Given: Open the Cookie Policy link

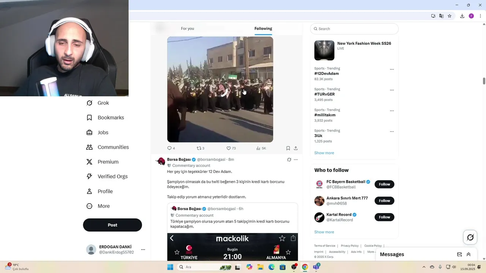Looking at the screenshot, I should click(x=373, y=246).
